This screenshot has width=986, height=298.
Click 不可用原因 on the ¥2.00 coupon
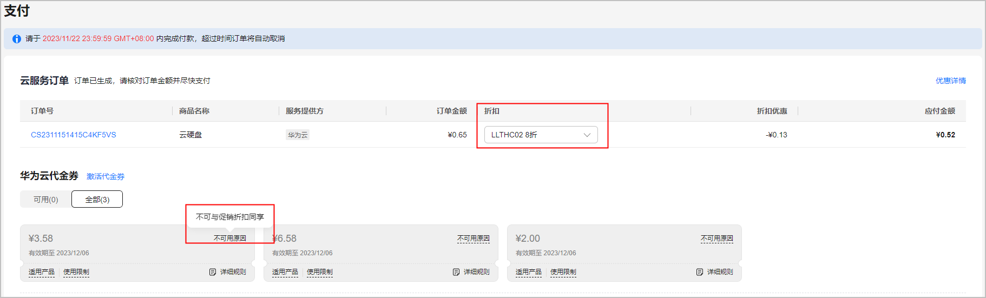[717, 239]
